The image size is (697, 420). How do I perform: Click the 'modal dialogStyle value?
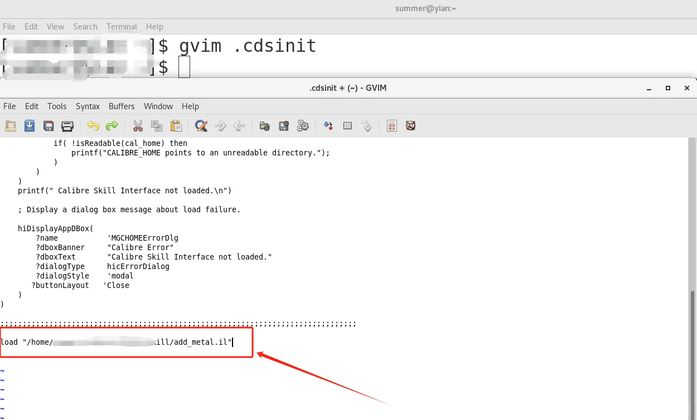(x=120, y=276)
